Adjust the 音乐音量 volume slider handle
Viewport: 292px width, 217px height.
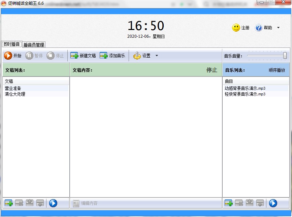[x=285, y=56]
